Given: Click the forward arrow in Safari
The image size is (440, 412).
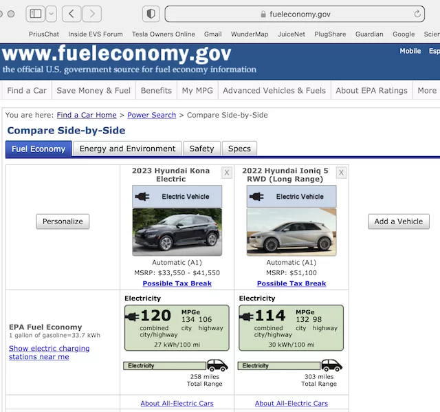Looking at the screenshot, I should click(x=91, y=14).
